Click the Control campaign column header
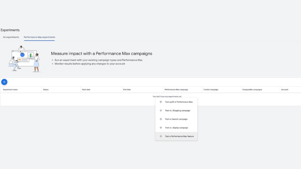The image size is (301, 169). click(211, 89)
